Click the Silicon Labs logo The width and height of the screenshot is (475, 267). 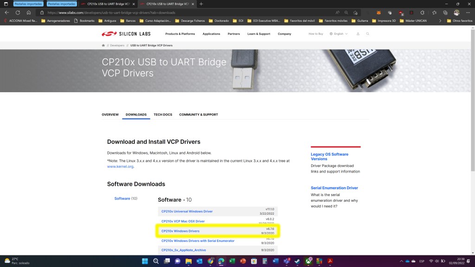click(x=119, y=34)
